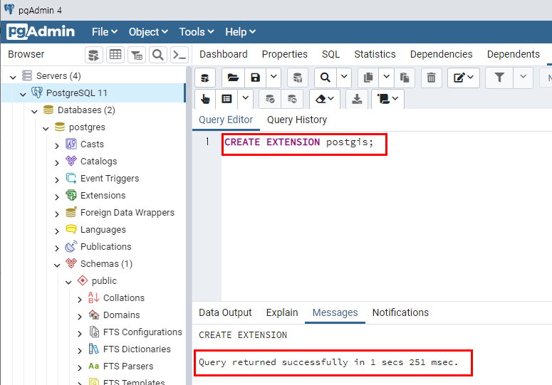Select the Extensions node in the tree

103,196
